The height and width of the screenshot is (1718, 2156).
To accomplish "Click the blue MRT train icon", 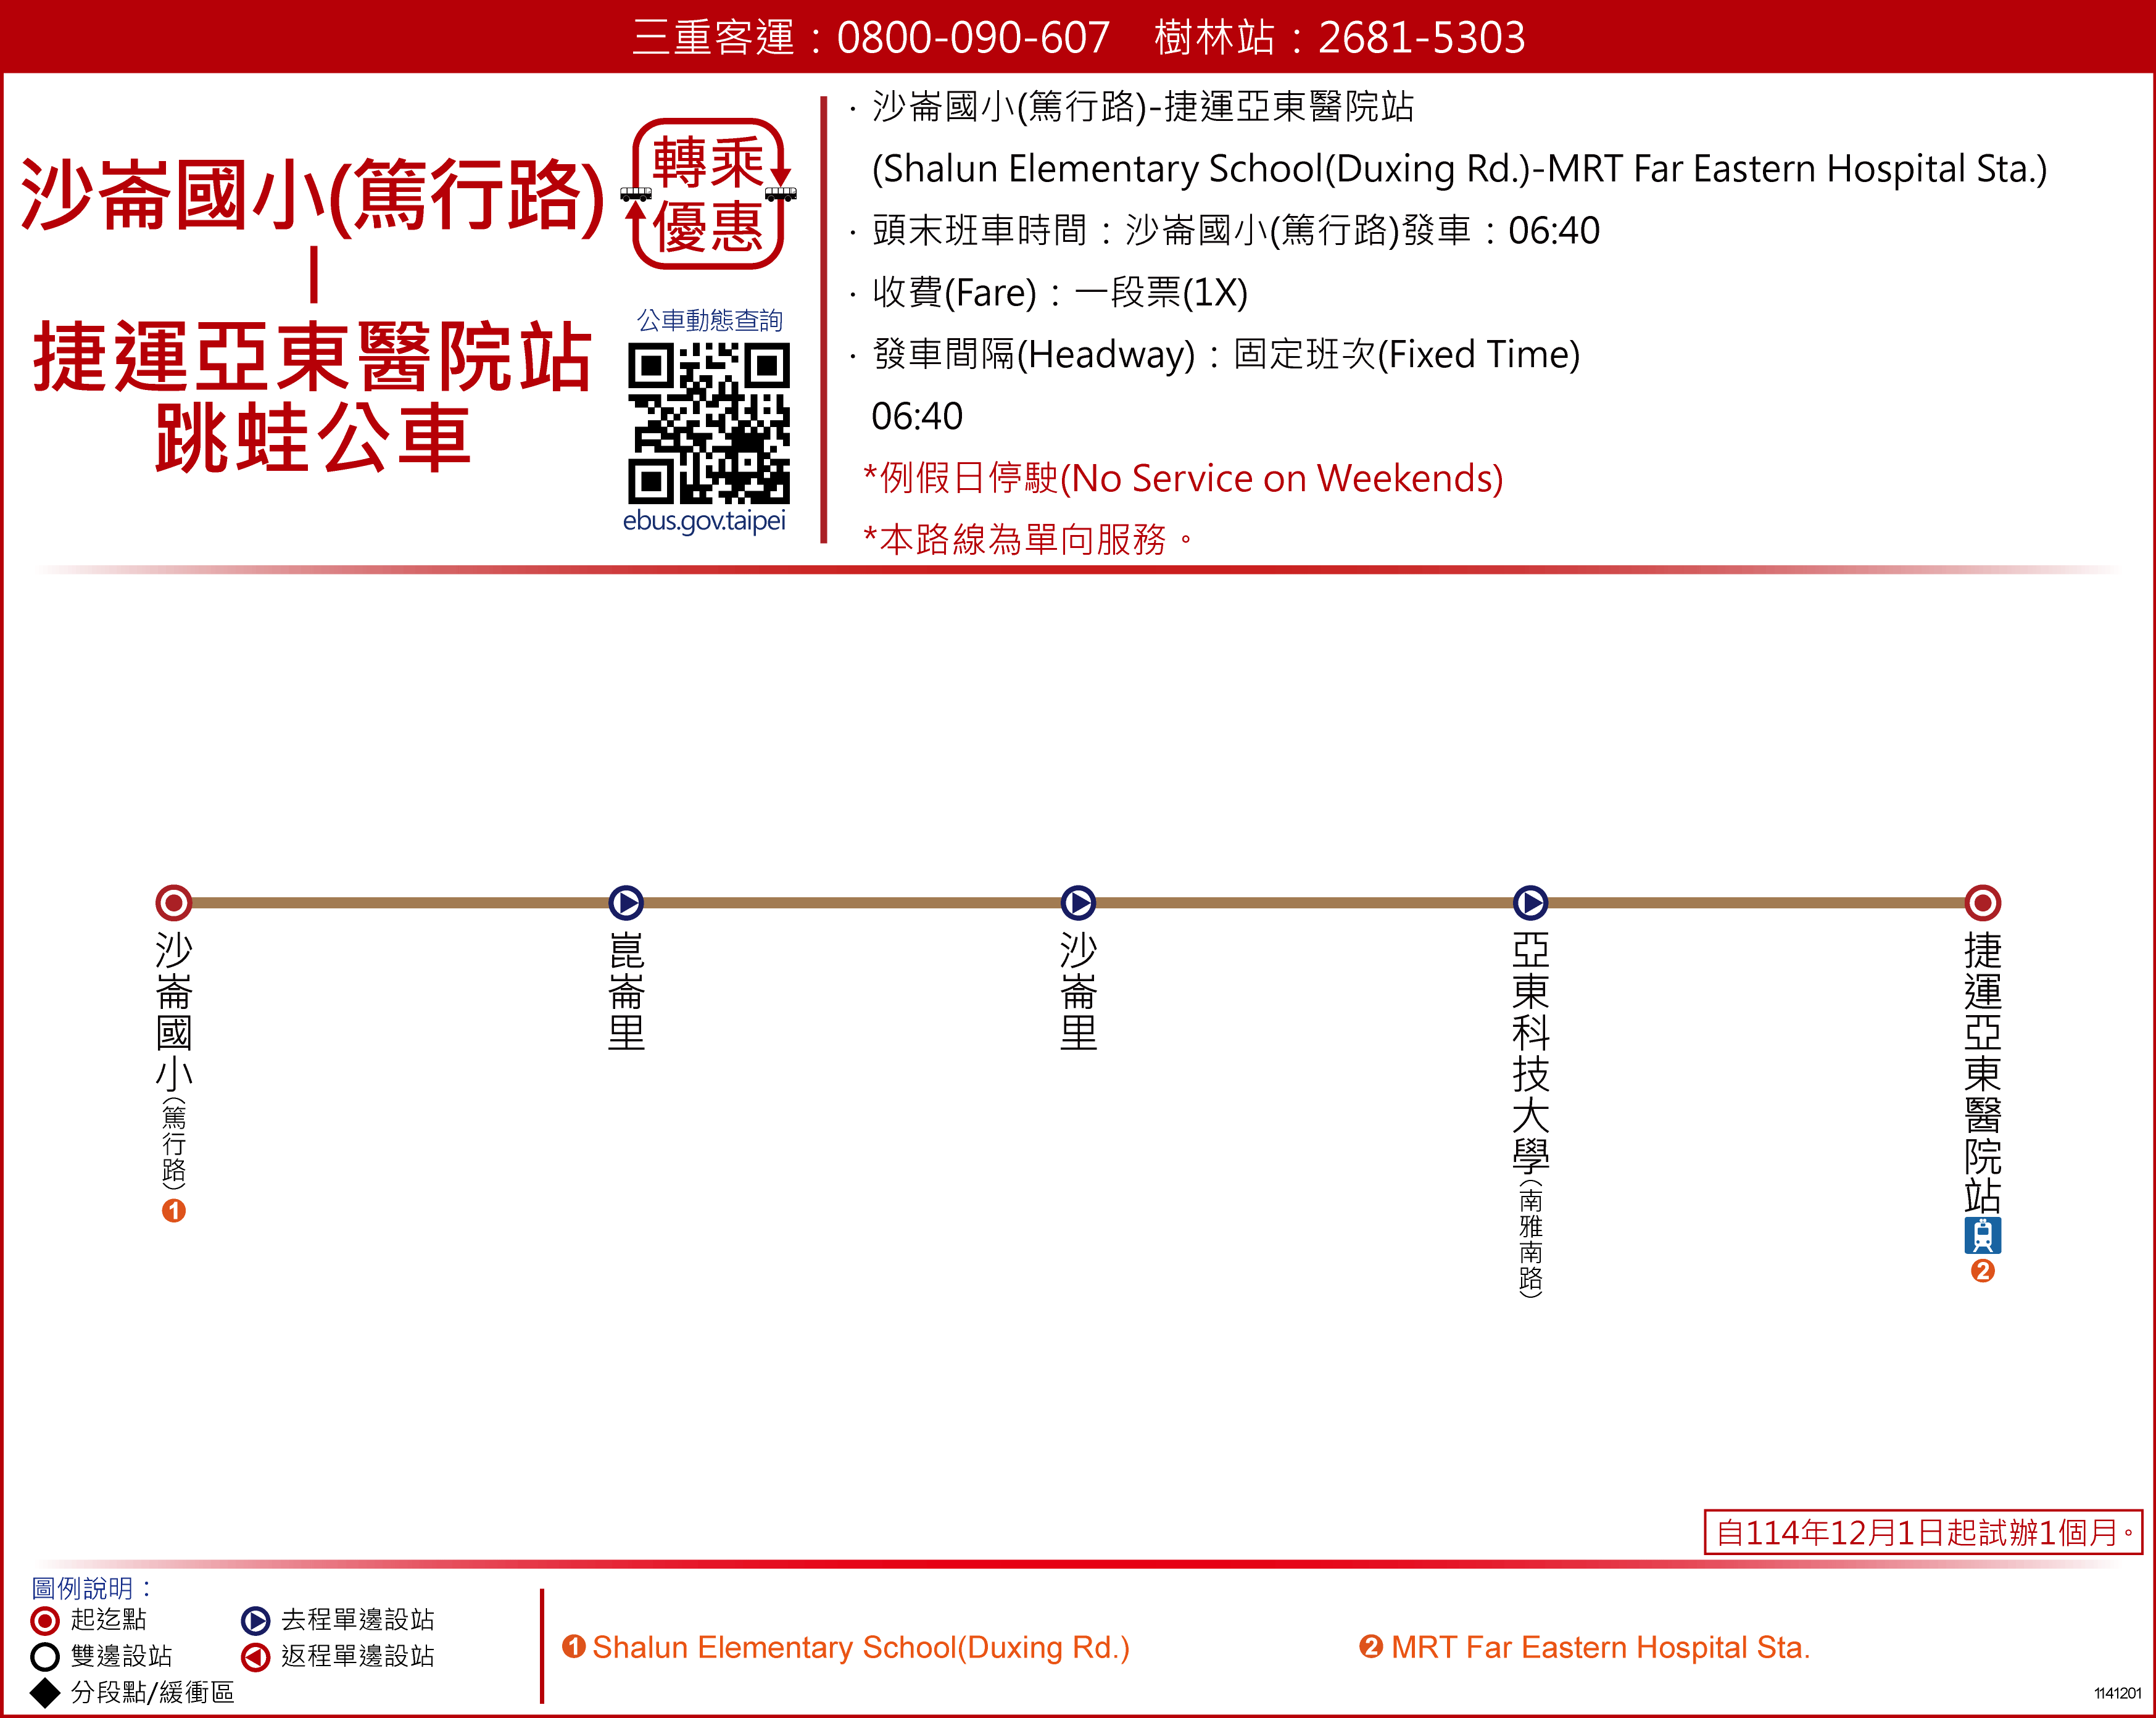I will [1982, 1235].
